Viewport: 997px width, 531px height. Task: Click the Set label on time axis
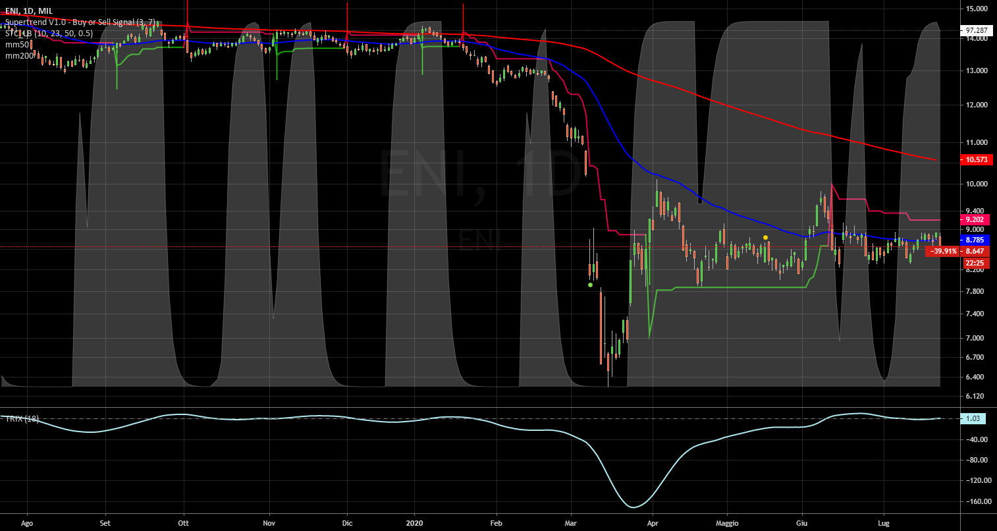105,524
